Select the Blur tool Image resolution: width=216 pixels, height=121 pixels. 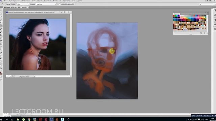1,47
